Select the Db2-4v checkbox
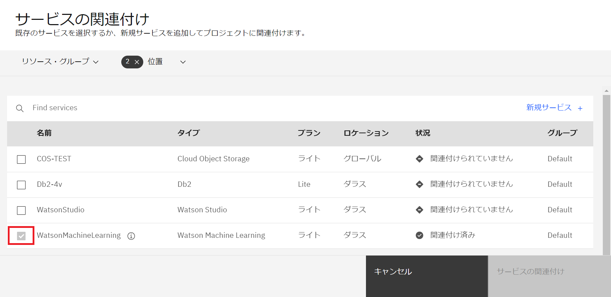This screenshot has height=297, width=611. pos(21,185)
